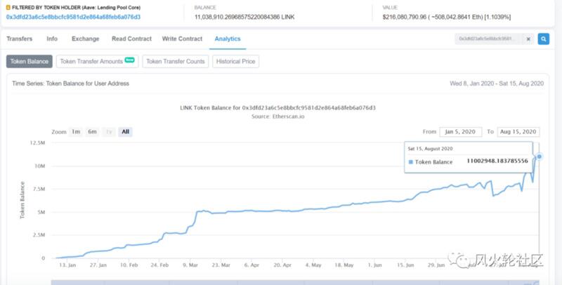The image size is (562, 285).
Task: Click the Aug 15 data point marker
Action: pos(539,157)
